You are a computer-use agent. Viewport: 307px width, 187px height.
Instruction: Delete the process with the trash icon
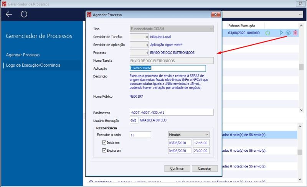[295, 33]
